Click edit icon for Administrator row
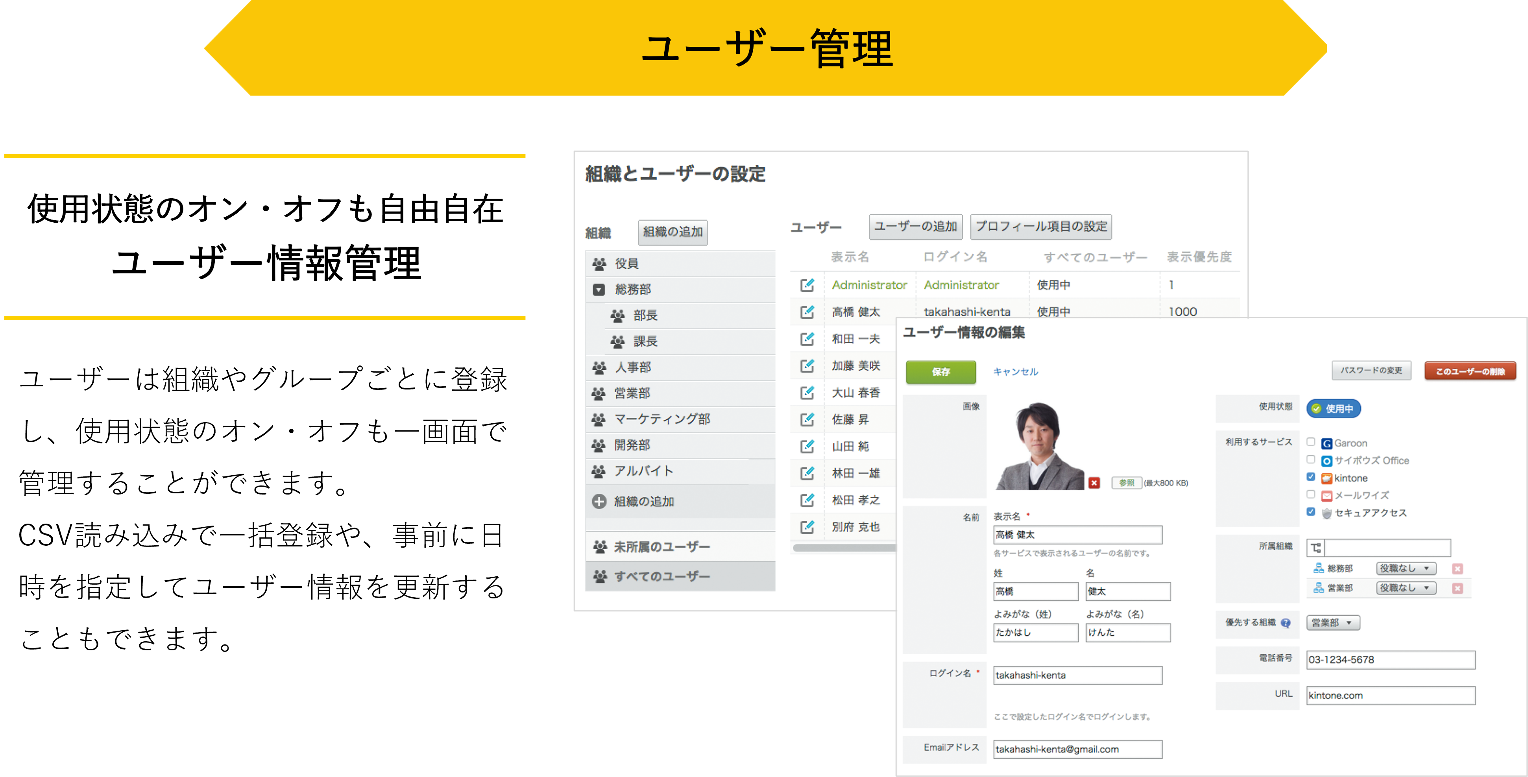This screenshot has width=1528, height=777. tap(807, 285)
